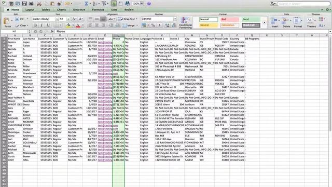
Task: Click the large Paste button
Action: click(7, 22)
